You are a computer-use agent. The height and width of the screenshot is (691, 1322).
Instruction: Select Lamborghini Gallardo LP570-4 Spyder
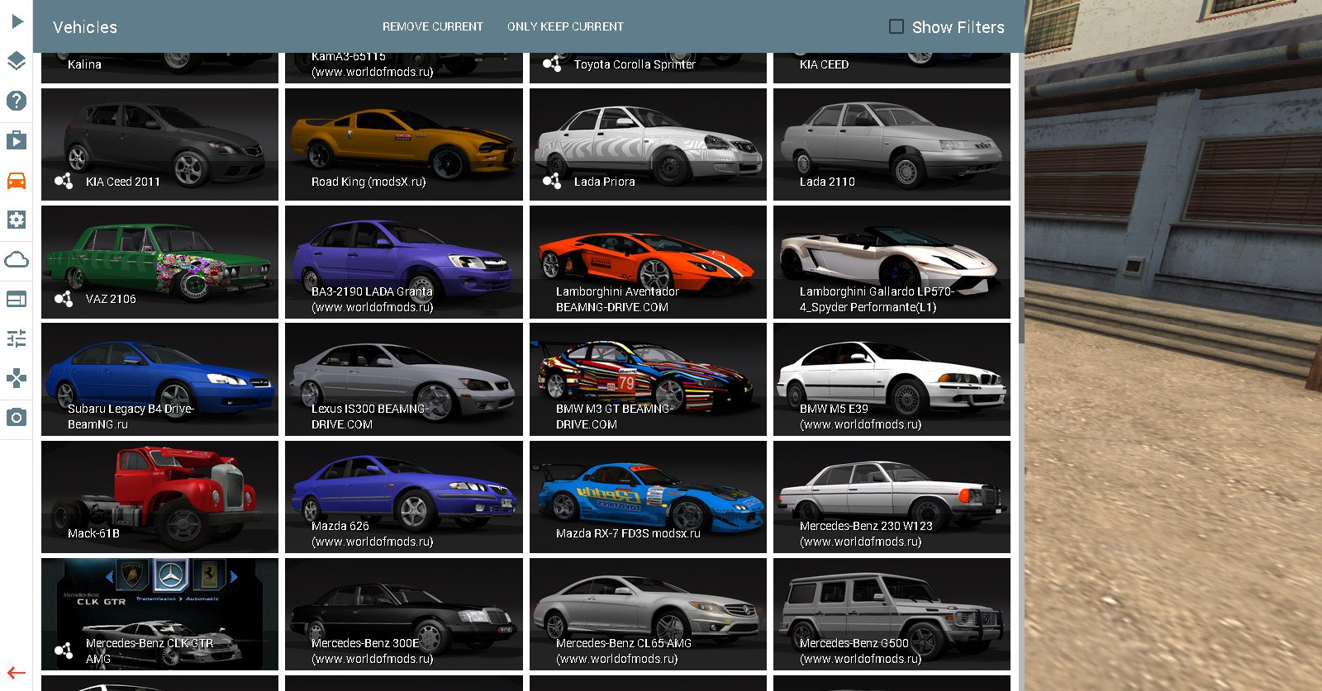(x=892, y=262)
